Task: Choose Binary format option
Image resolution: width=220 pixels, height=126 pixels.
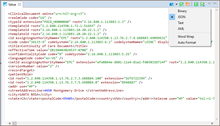Action: click(182, 11)
